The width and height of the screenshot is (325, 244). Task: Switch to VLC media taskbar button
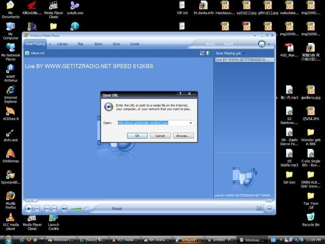(x=125, y=240)
